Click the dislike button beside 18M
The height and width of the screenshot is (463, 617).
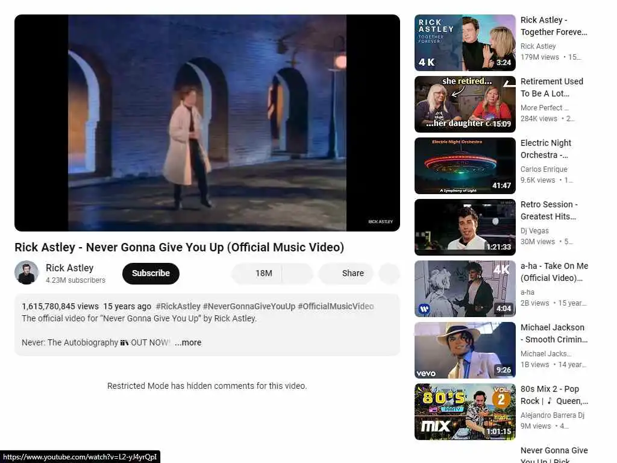pos(298,273)
